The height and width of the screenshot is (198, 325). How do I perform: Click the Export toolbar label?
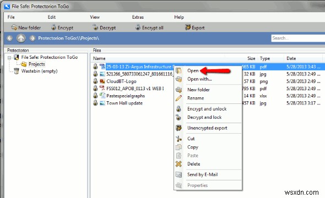[x=198, y=28]
